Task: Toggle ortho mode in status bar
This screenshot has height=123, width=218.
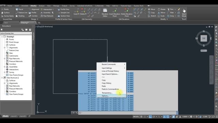Action: click(150, 117)
